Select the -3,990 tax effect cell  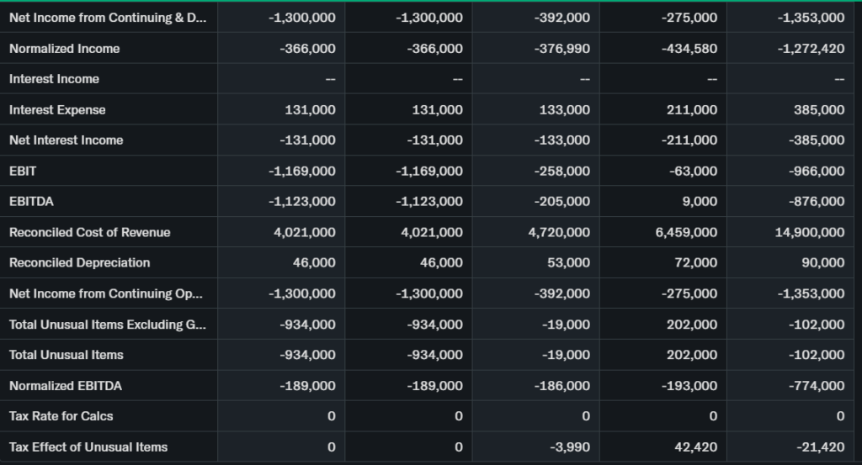point(571,447)
